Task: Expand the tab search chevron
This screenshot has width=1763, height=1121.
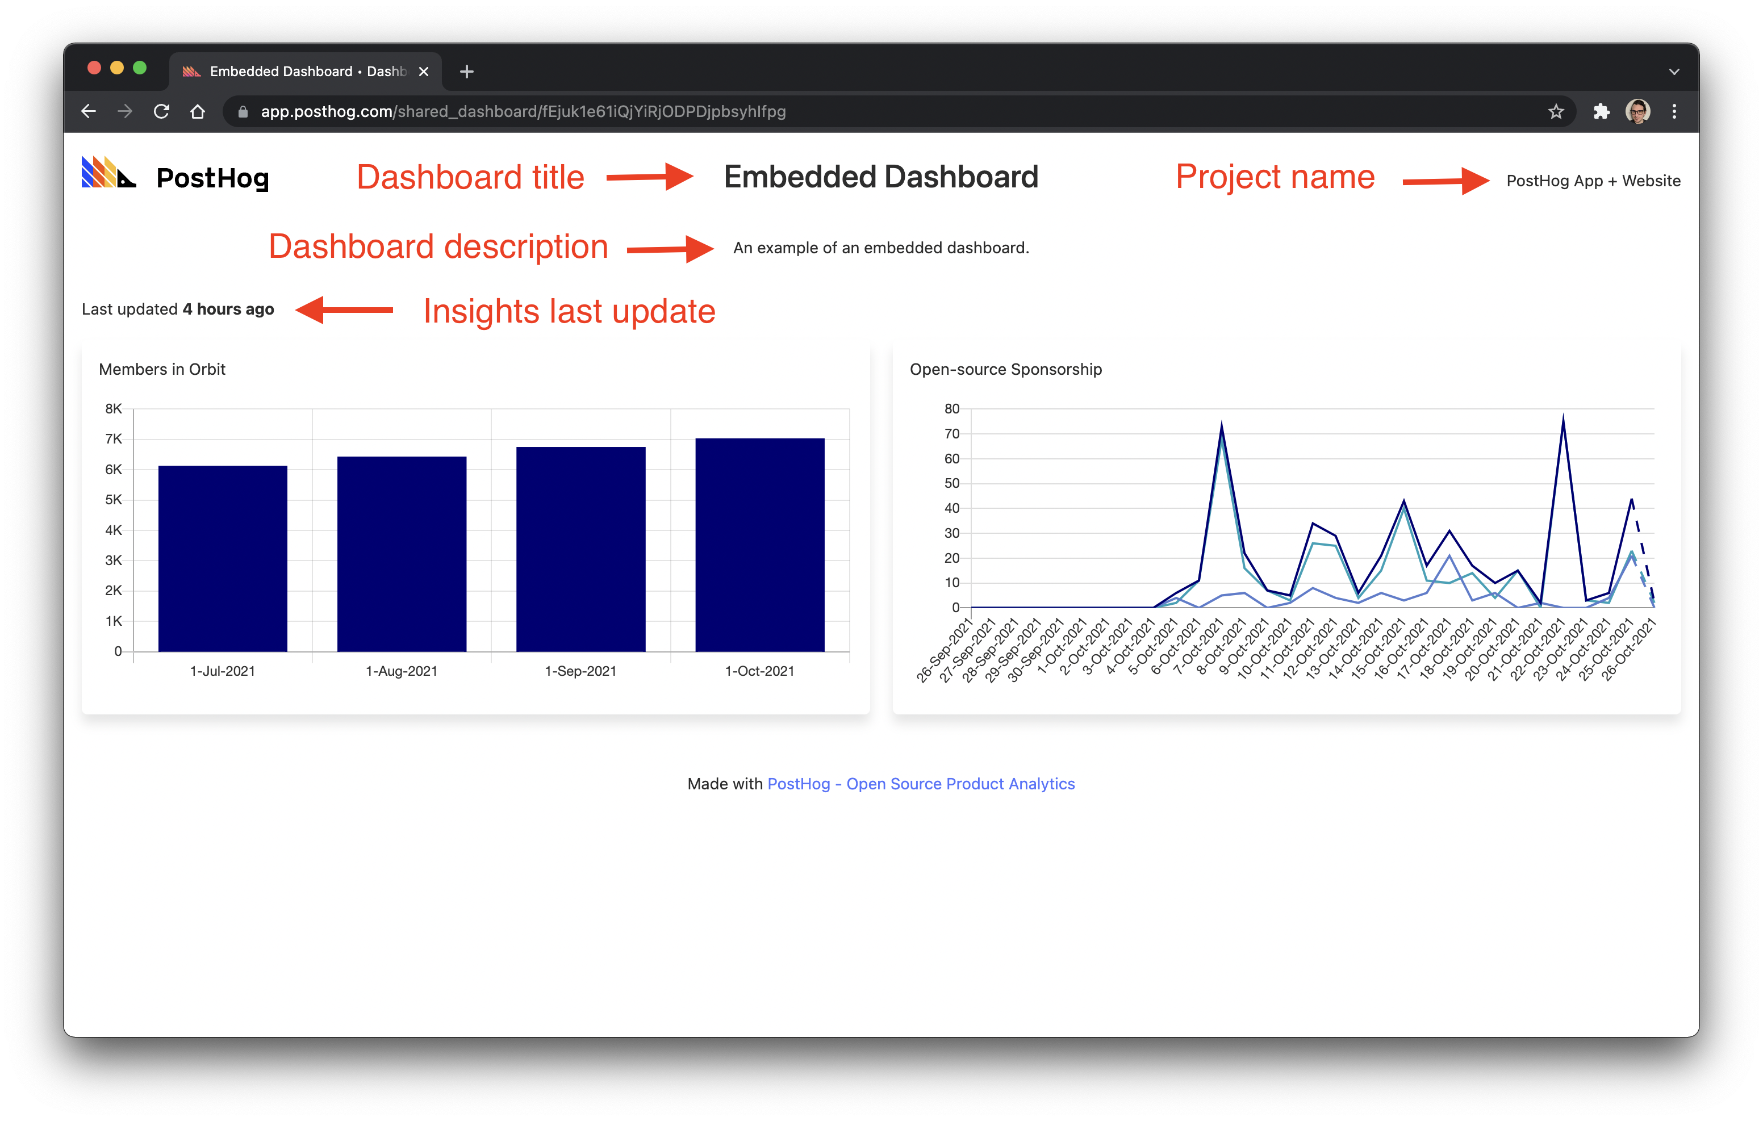Action: click(x=1674, y=72)
